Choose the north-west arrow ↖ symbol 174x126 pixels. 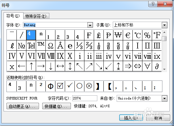point(80,66)
